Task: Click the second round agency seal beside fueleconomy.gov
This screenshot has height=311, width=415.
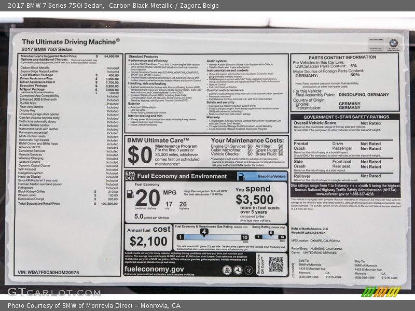Action: 238,270
